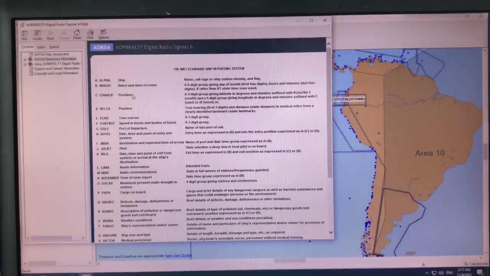Click the ENG language indicator

[450, 273]
